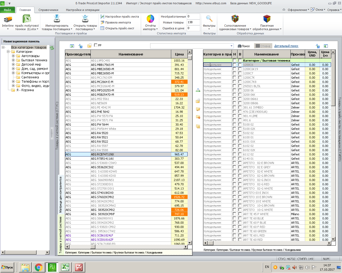Tick the H checkbox for row 381.61 SYMBIO

point(234,107)
